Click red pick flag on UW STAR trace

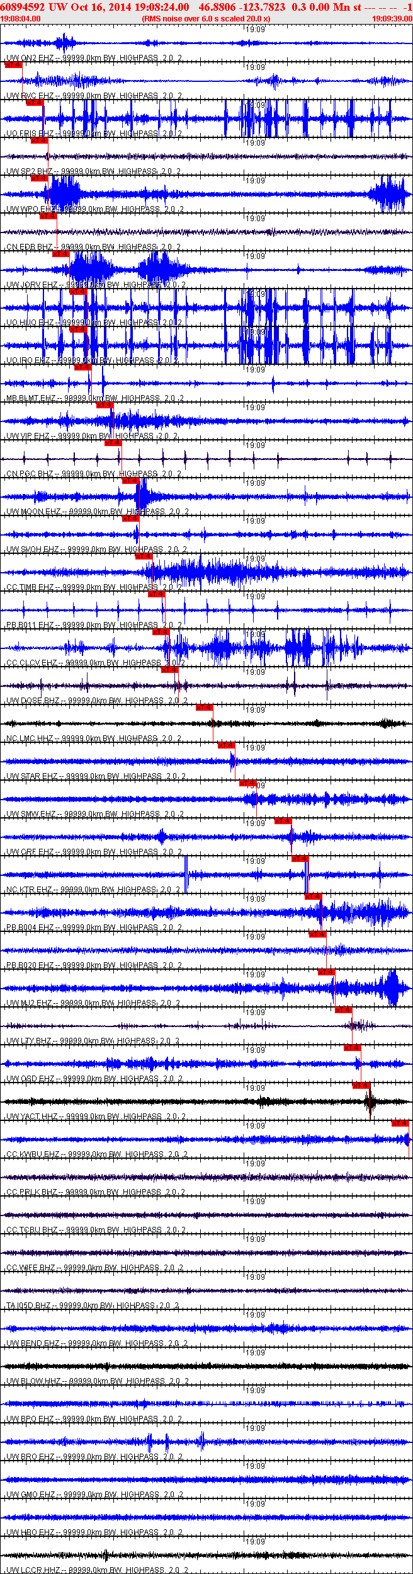tap(226, 745)
